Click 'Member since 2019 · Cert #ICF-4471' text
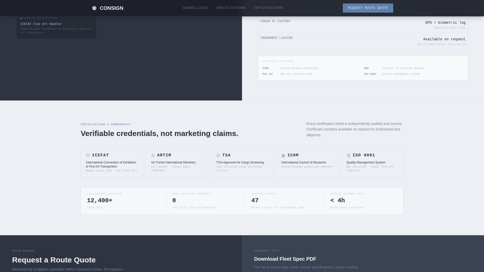 (x=112, y=171)
